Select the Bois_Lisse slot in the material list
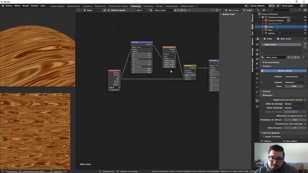 (x=281, y=45)
